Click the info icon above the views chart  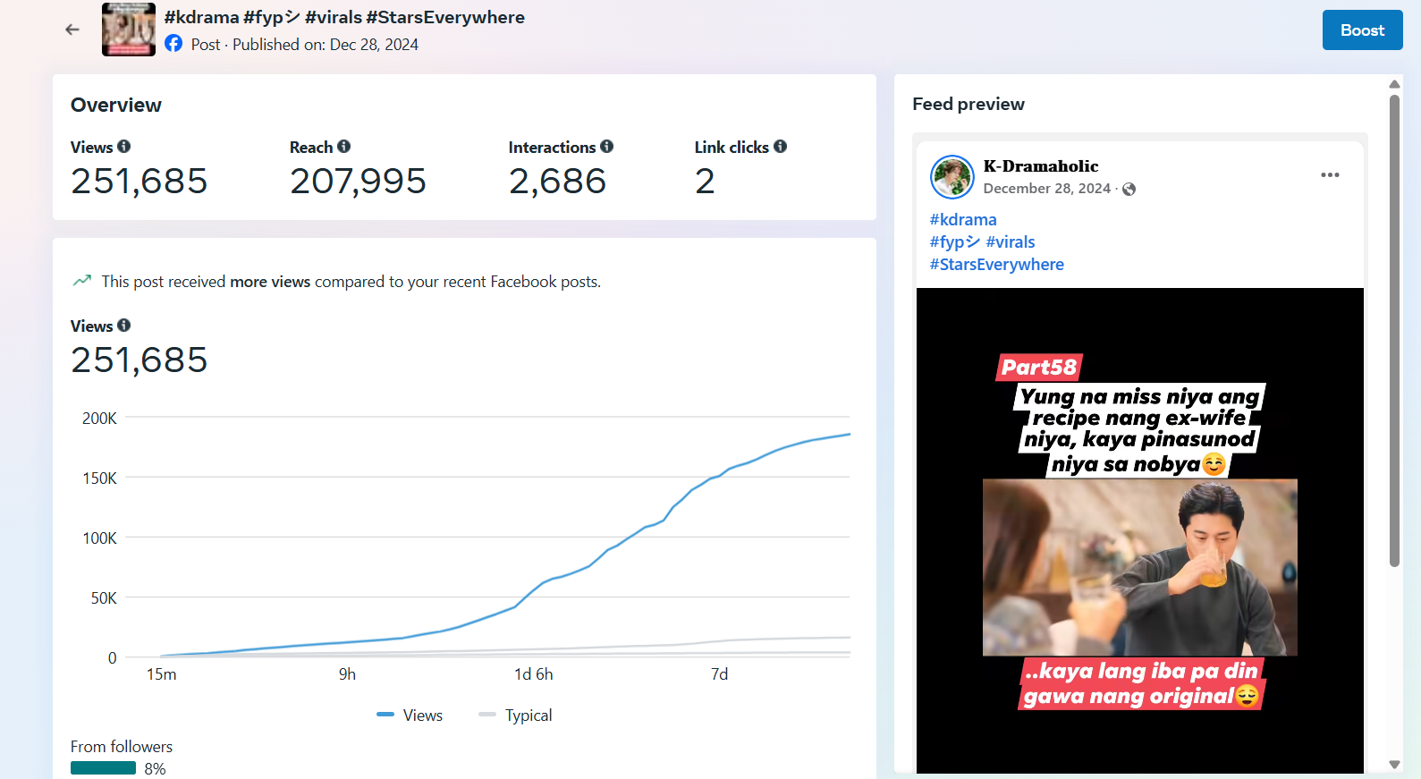[124, 326]
